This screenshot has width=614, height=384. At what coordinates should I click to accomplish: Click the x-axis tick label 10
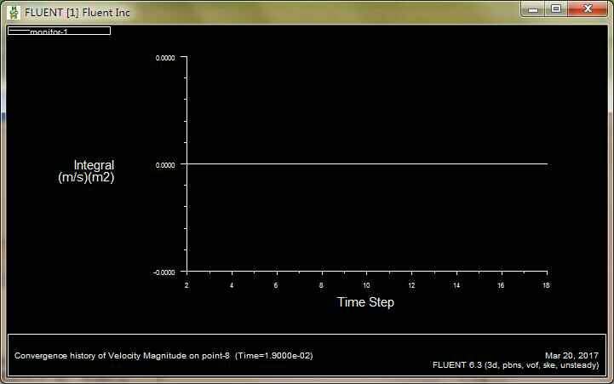pos(366,285)
